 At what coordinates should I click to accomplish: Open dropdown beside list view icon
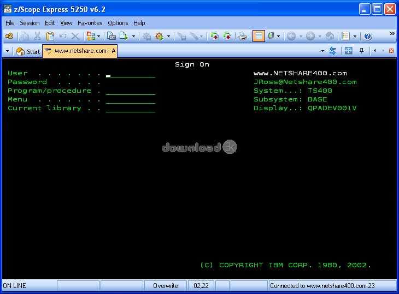[x=355, y=37]
